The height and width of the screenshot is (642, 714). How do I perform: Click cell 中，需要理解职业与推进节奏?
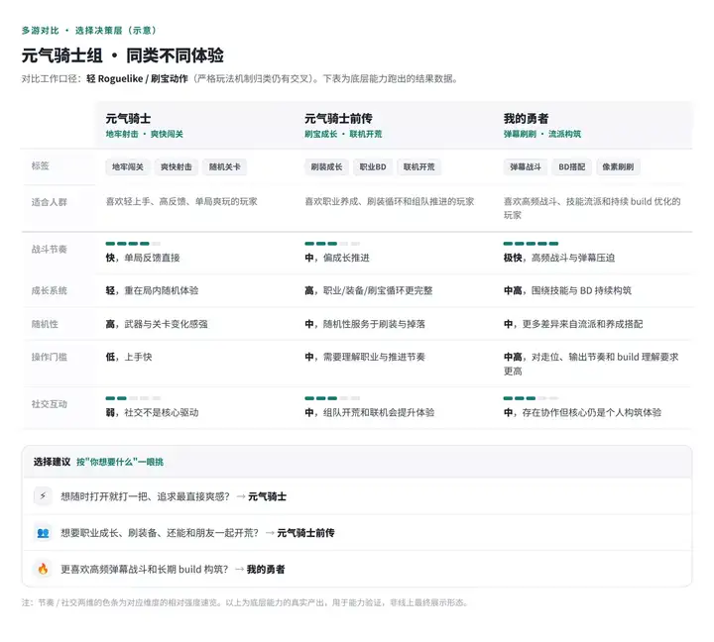click(x=365, y=357)
